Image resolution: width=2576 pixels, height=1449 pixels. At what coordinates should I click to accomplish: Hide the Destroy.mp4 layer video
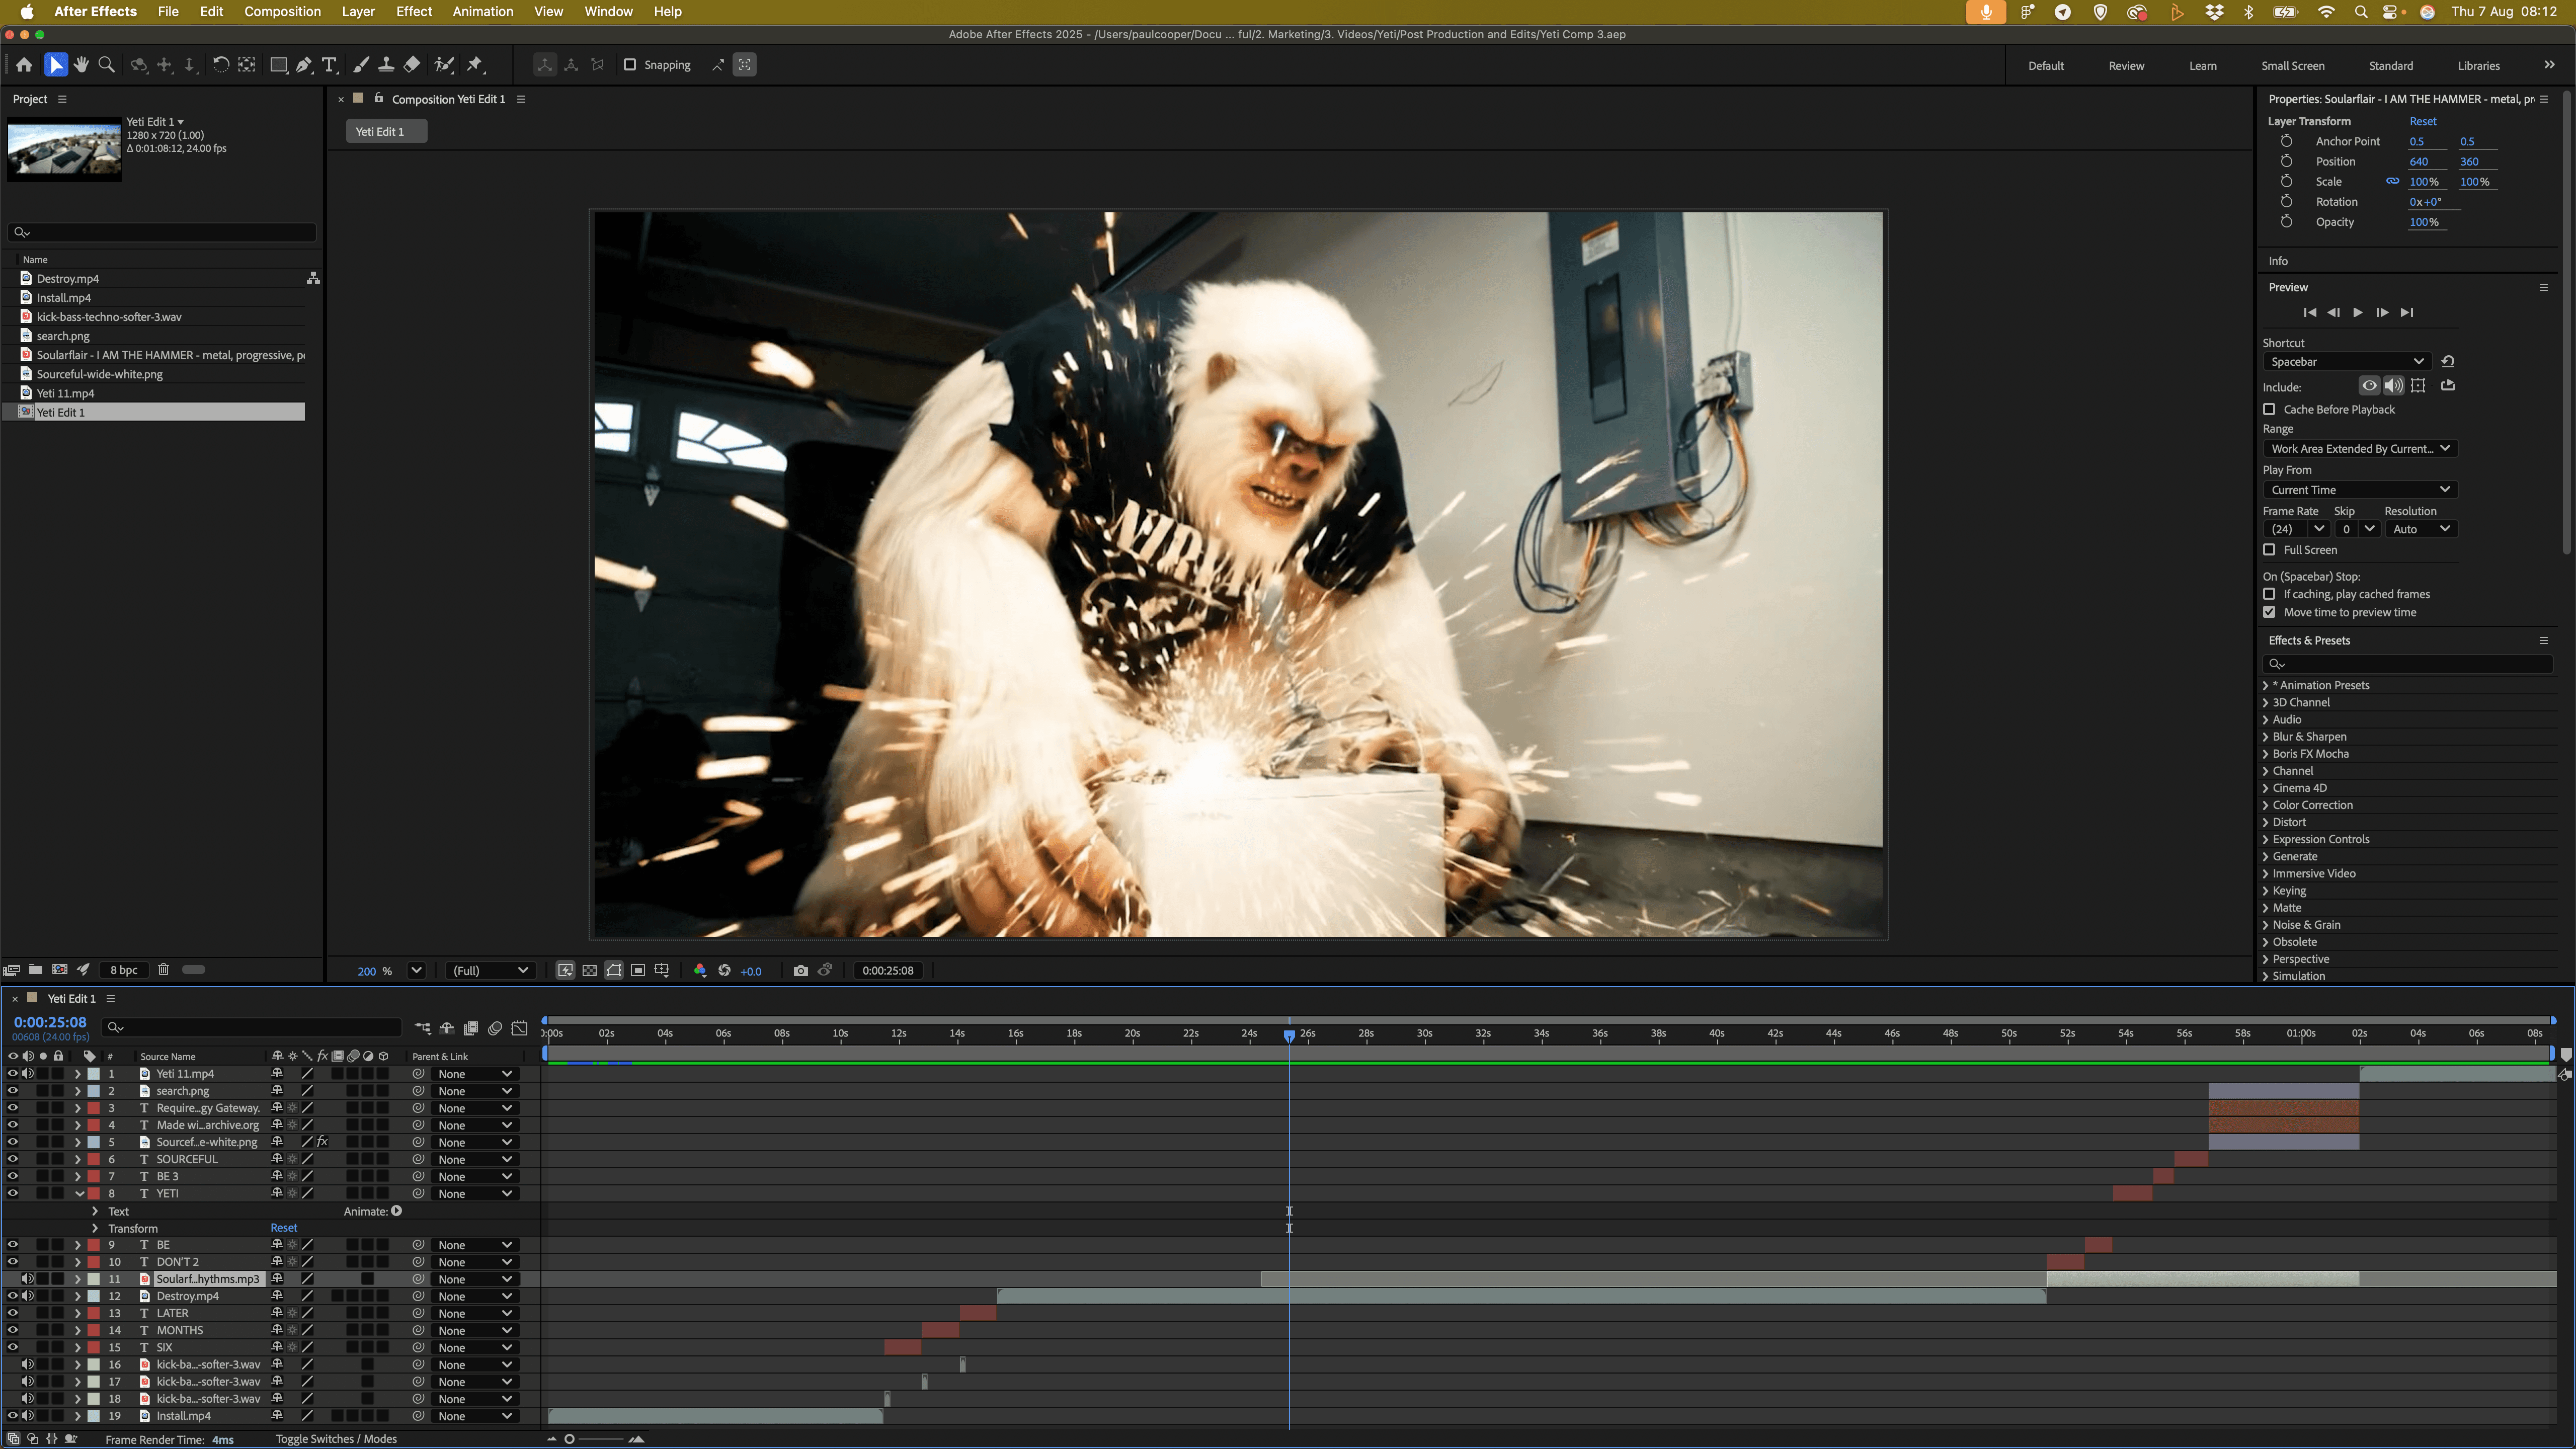tap(12, 1296)
